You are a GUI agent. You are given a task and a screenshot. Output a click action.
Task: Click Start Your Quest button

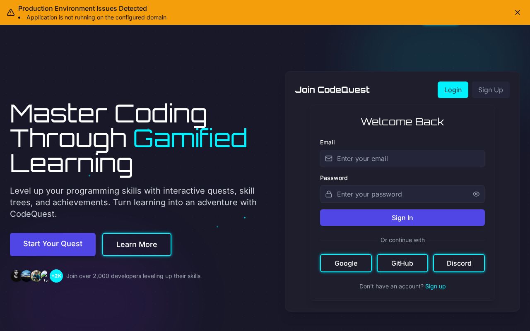53,245
